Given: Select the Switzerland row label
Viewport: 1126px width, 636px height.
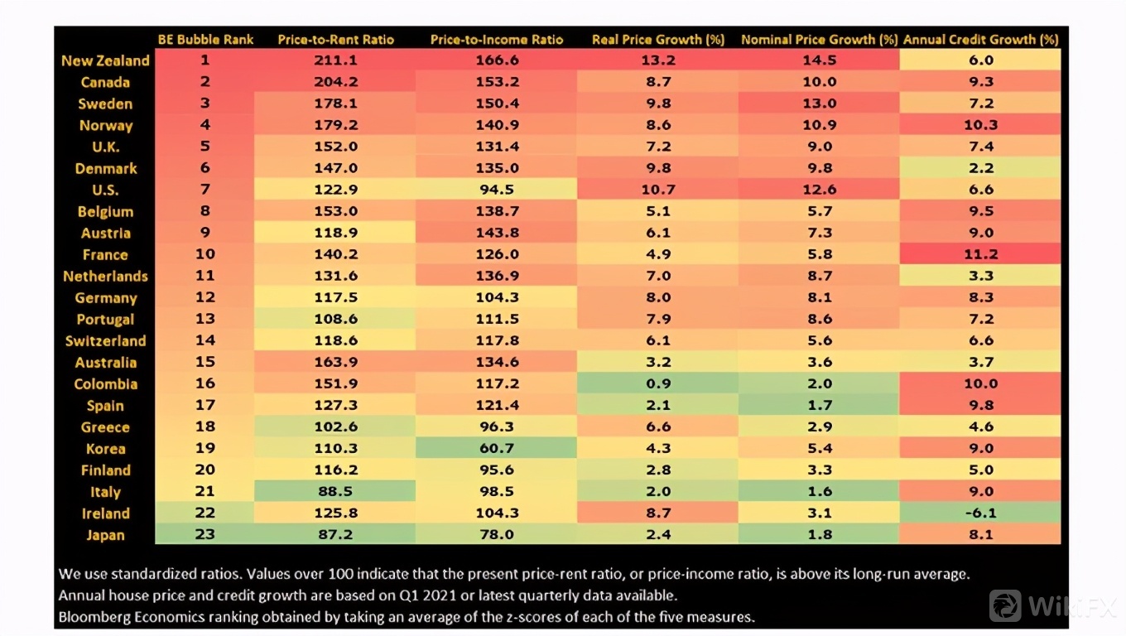Looking at the screenshot, I should [105, 340].
